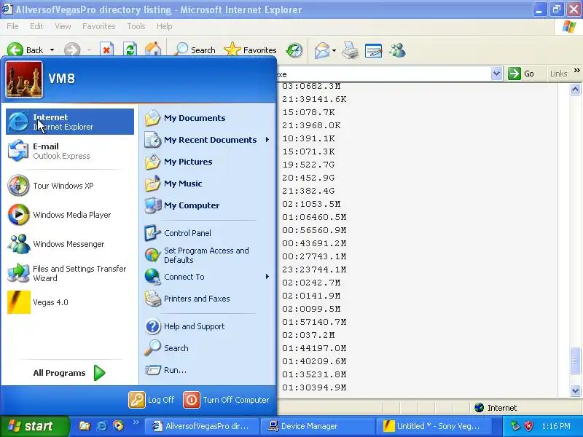Open Set Program Access and Defaults
The height and width of the screenshot is (437, 583).
[207, 255]
